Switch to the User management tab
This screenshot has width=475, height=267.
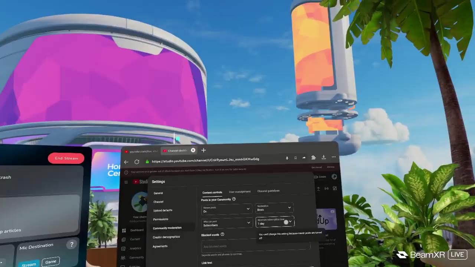click(x=240, y=192)
